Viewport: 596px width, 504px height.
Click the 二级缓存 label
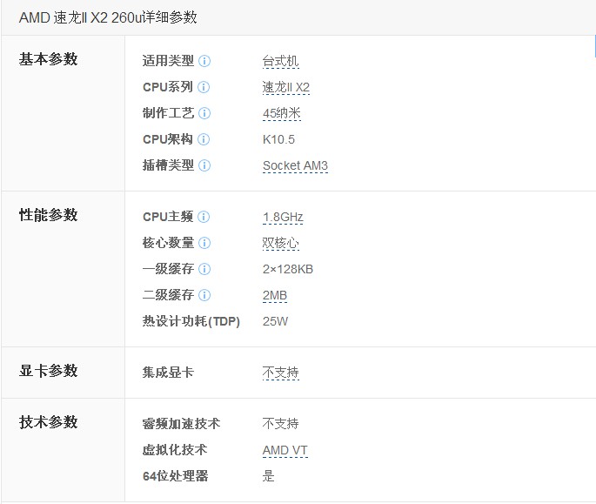[x=168, y=295]
